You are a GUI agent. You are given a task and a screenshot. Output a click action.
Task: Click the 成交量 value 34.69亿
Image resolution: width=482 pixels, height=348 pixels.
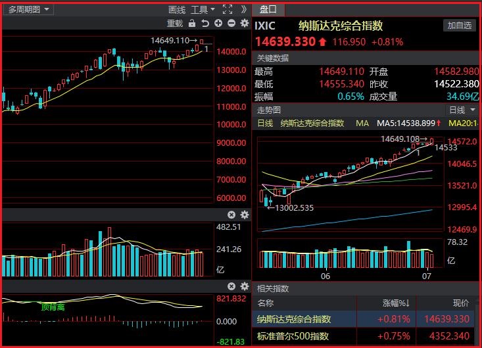click(463, 97)
